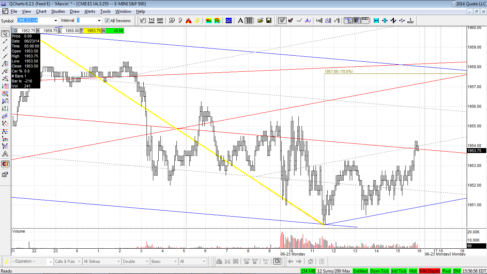Open the Draw menu
Viewport: 487px width, 274px height.
coord(75,11)
